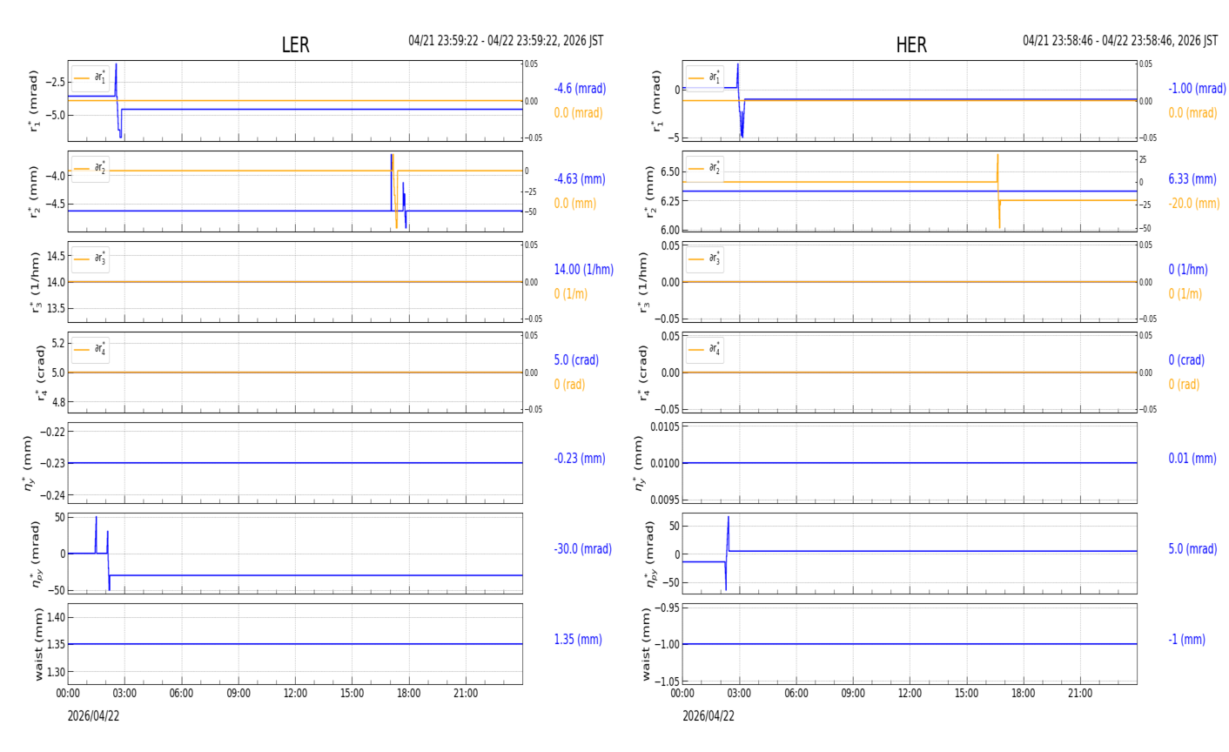1229x752 pixels.
Task: Select the ∂r3* legend in LER r3 plot
Action: (x=91, y=259)
